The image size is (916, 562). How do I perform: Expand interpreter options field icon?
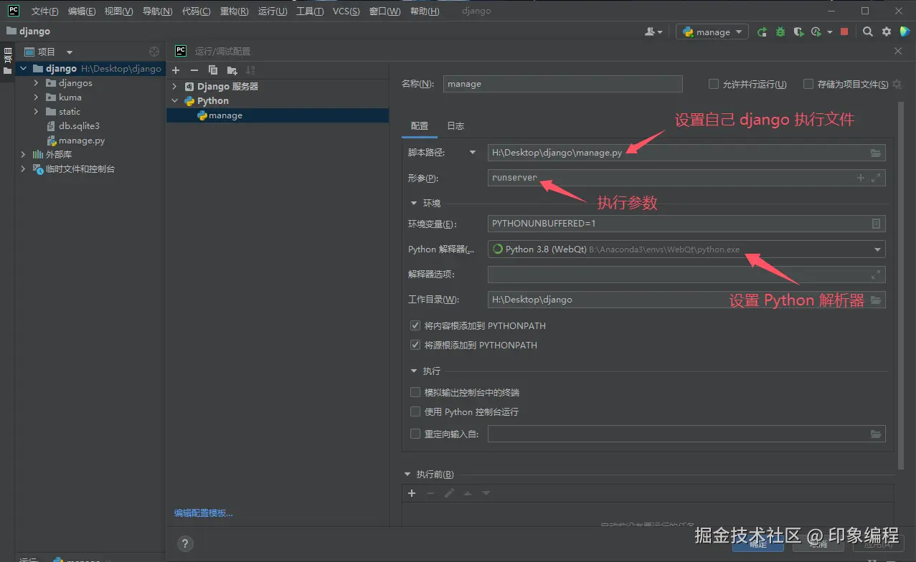(876, 275)
